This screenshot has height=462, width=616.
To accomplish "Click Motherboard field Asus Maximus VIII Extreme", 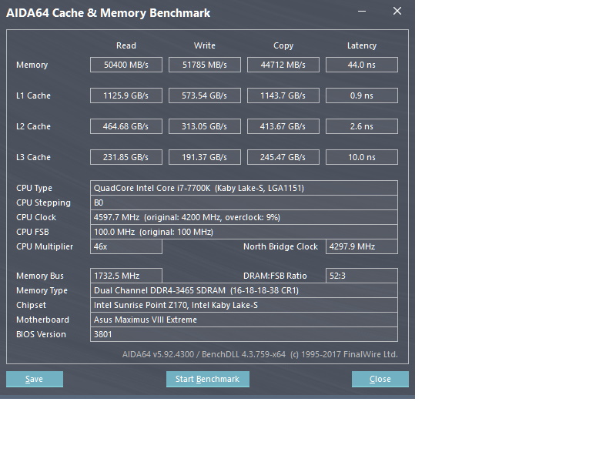I will pos(244,320).
